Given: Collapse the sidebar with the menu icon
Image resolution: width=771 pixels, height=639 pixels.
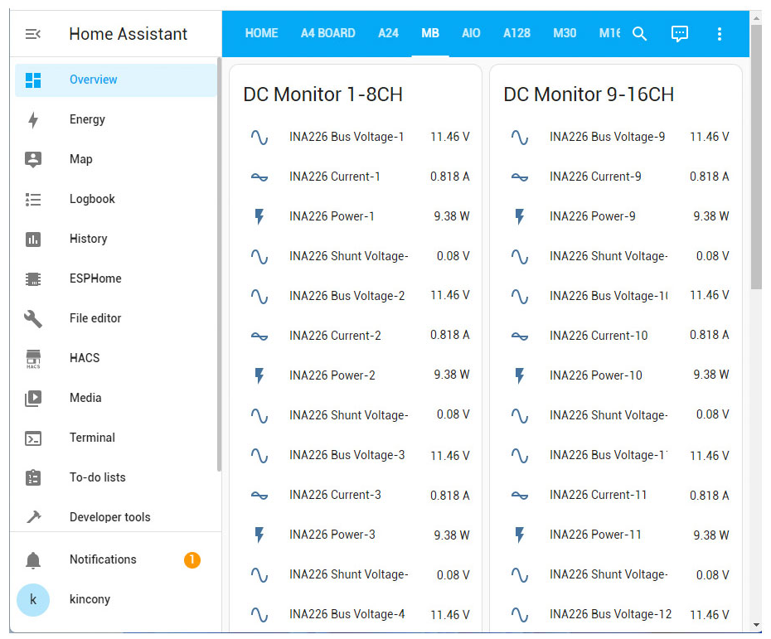Looking at the screenshot, I should point(33,34).
